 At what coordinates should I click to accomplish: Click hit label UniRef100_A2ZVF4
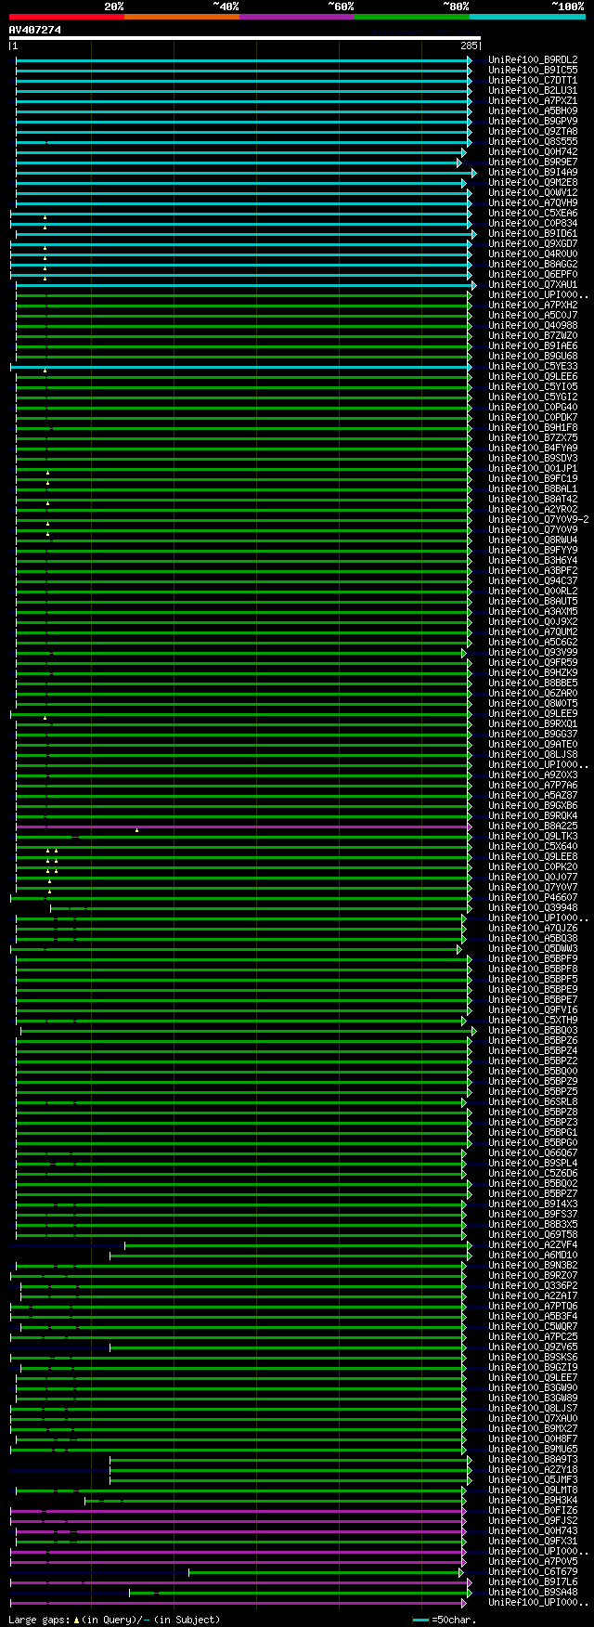[x=533, y=1244]
